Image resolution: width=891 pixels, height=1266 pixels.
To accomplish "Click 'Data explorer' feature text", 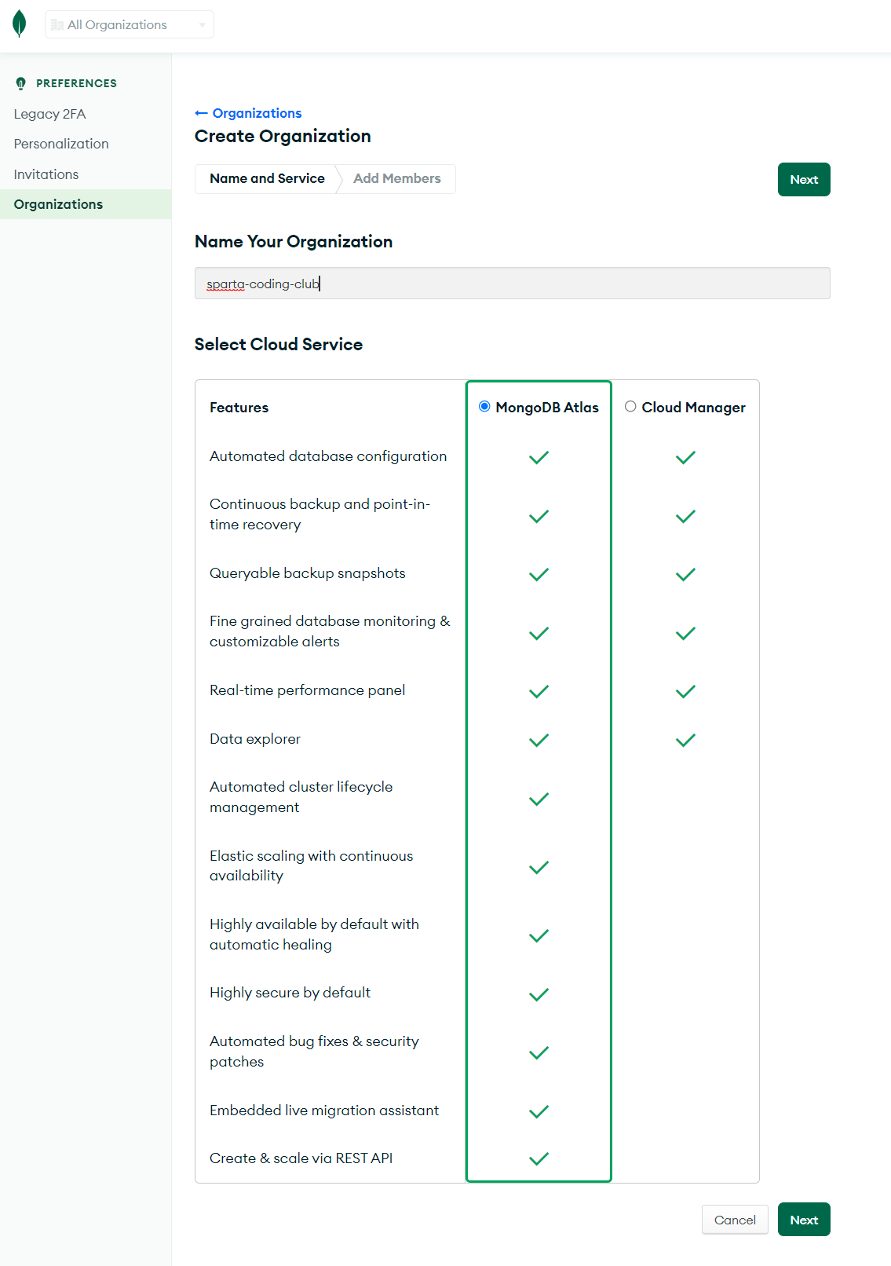I will coord(255,739).
